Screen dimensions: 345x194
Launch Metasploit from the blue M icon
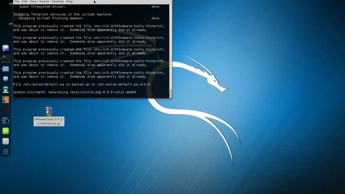tap(5, 79)
